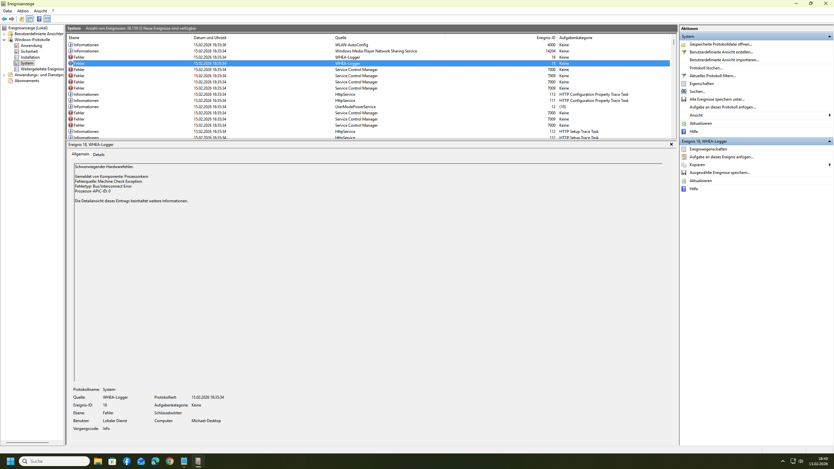Click the save icon for Alle Ereignisse speichern unter
This screenshot has height=469, width=834.
coord(684,99)
